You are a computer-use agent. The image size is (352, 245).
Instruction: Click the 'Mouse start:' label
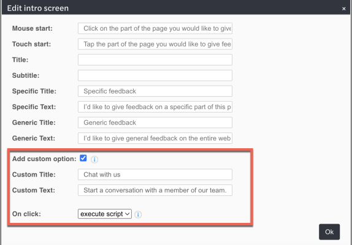[x=33, y=28]
